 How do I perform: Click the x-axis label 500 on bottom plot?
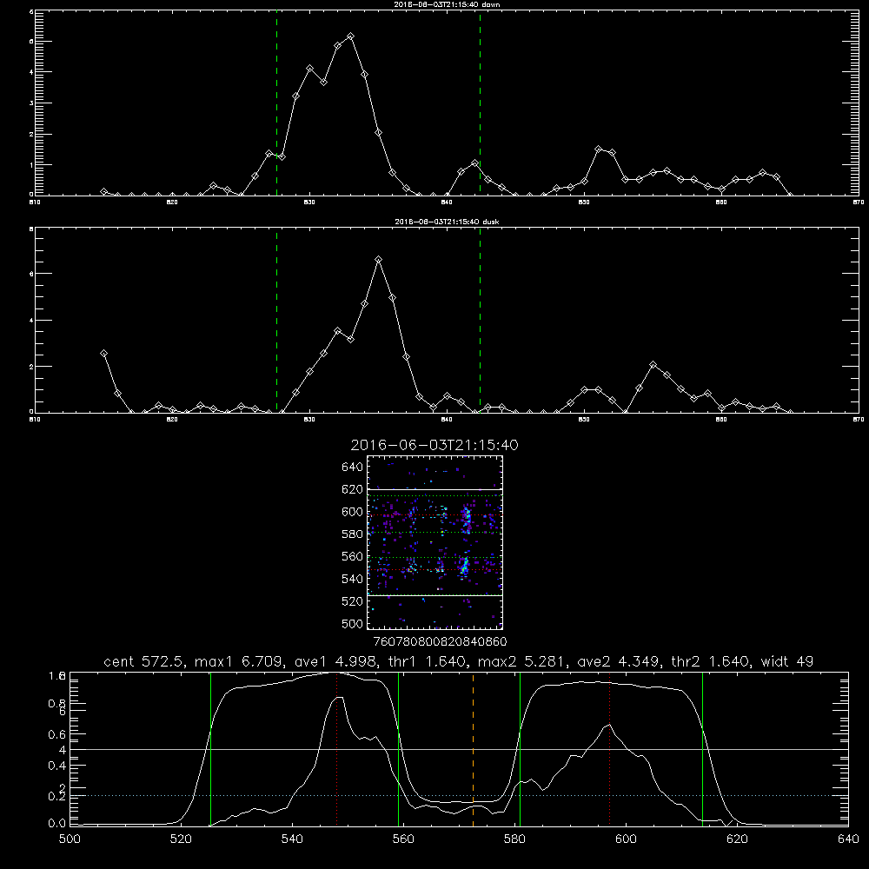[70, 839]
